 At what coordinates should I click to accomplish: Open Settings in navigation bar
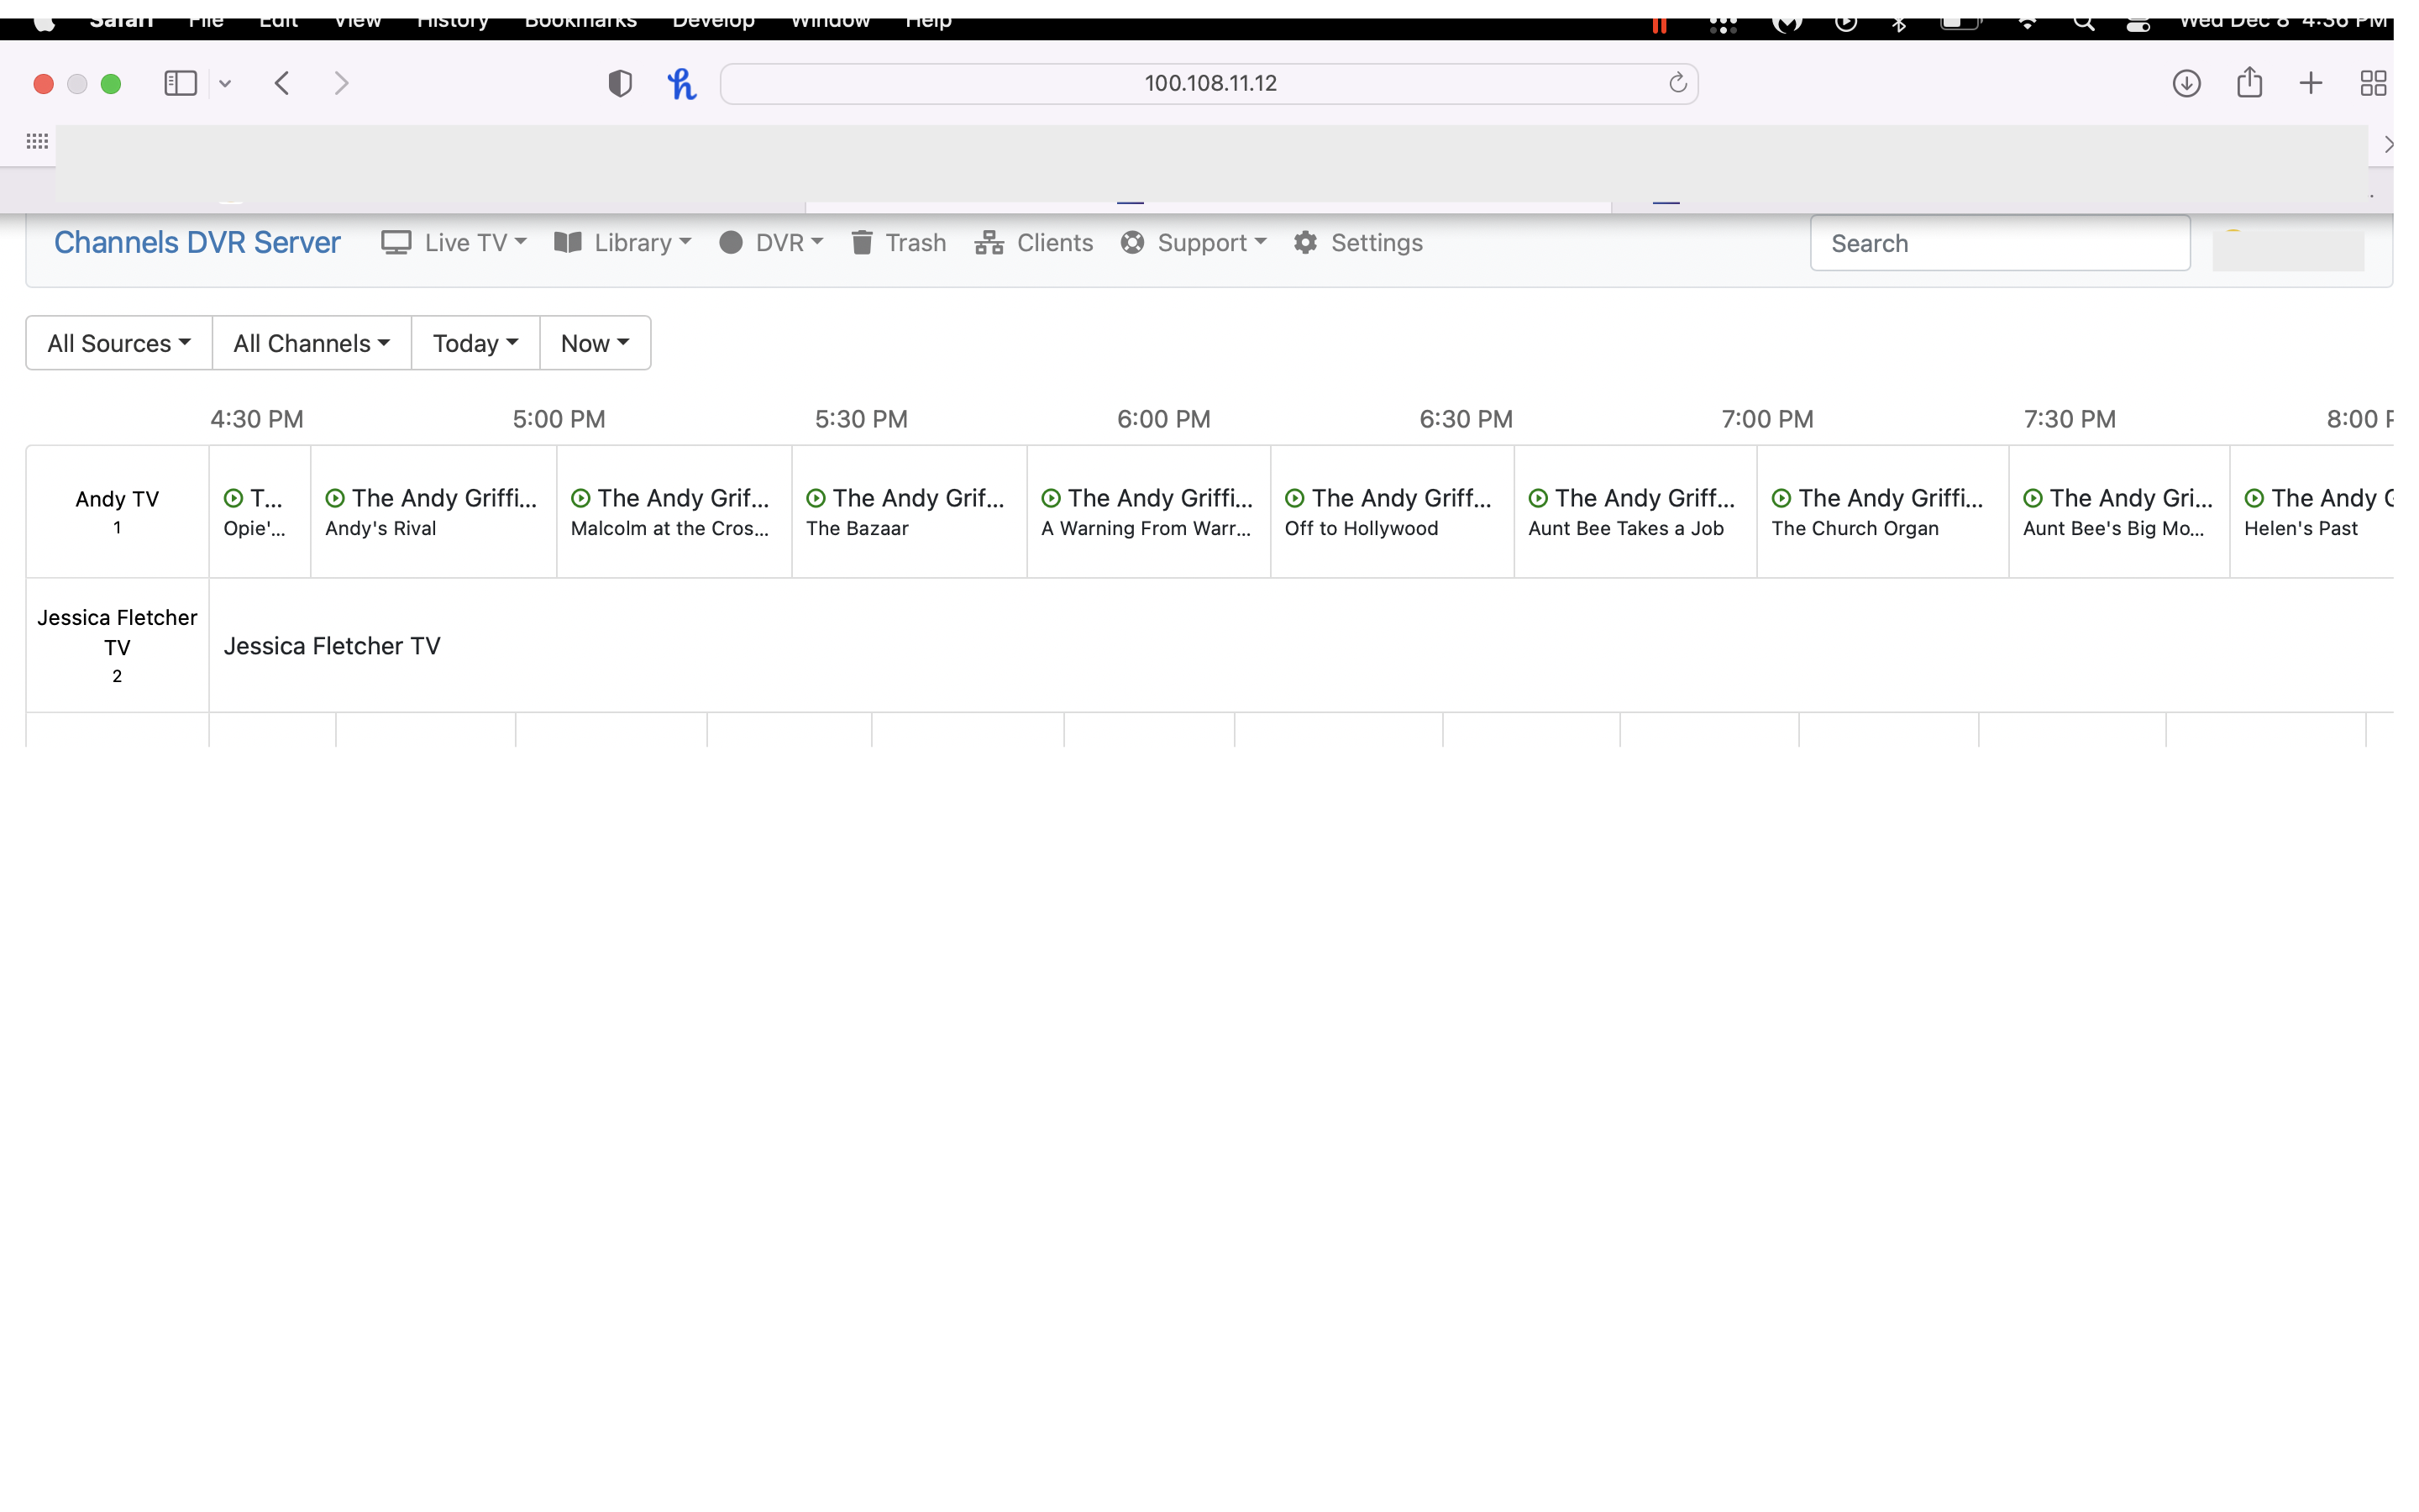tap(1357, 243)
